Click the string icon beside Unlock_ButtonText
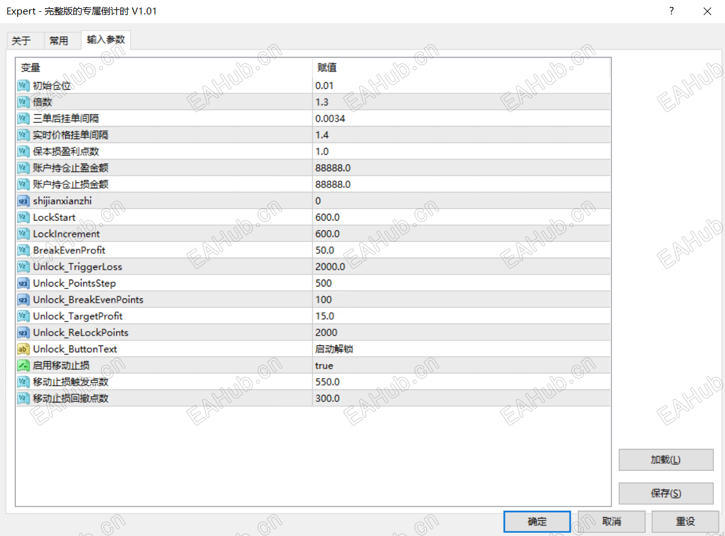 [23, 349]
